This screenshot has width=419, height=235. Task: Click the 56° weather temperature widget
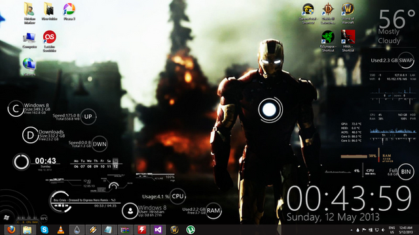pyautogui.click(x=397, y=19)
